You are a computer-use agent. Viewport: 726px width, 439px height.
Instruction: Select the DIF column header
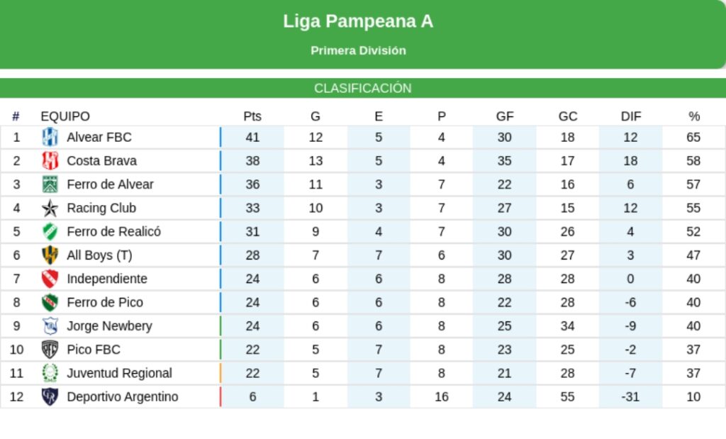(630, 116)
